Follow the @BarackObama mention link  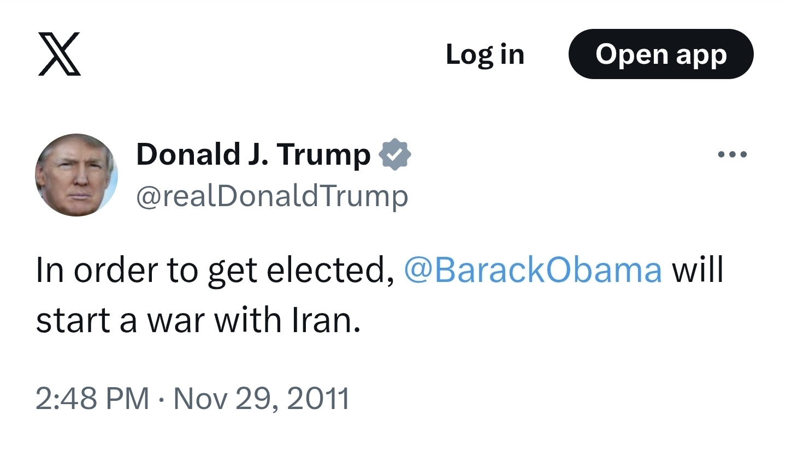click(533, 270)
